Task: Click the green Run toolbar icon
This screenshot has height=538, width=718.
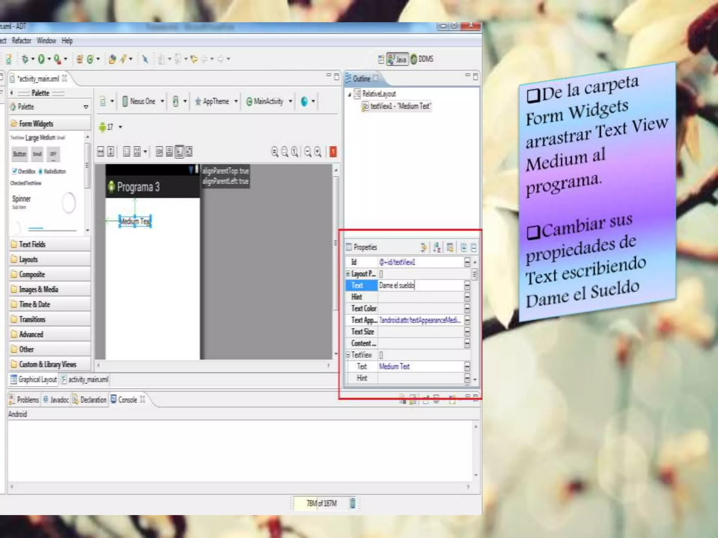Action: (x=41, y=59)
